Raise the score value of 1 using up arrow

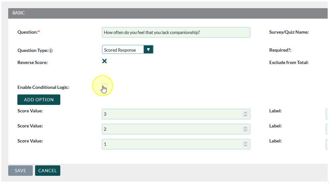(245, 143)
